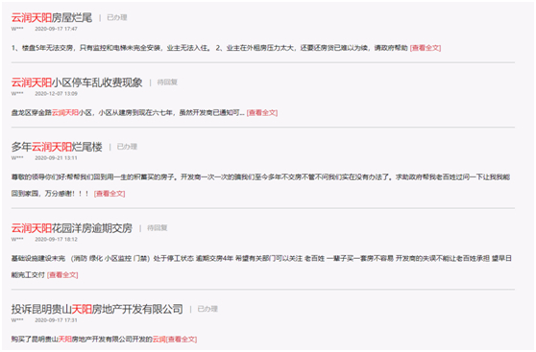View full text of the 多年云润天阳烂尾楼 post
Image resolution: width=536 pixels, height=352 pixels.
coord(110,194)
